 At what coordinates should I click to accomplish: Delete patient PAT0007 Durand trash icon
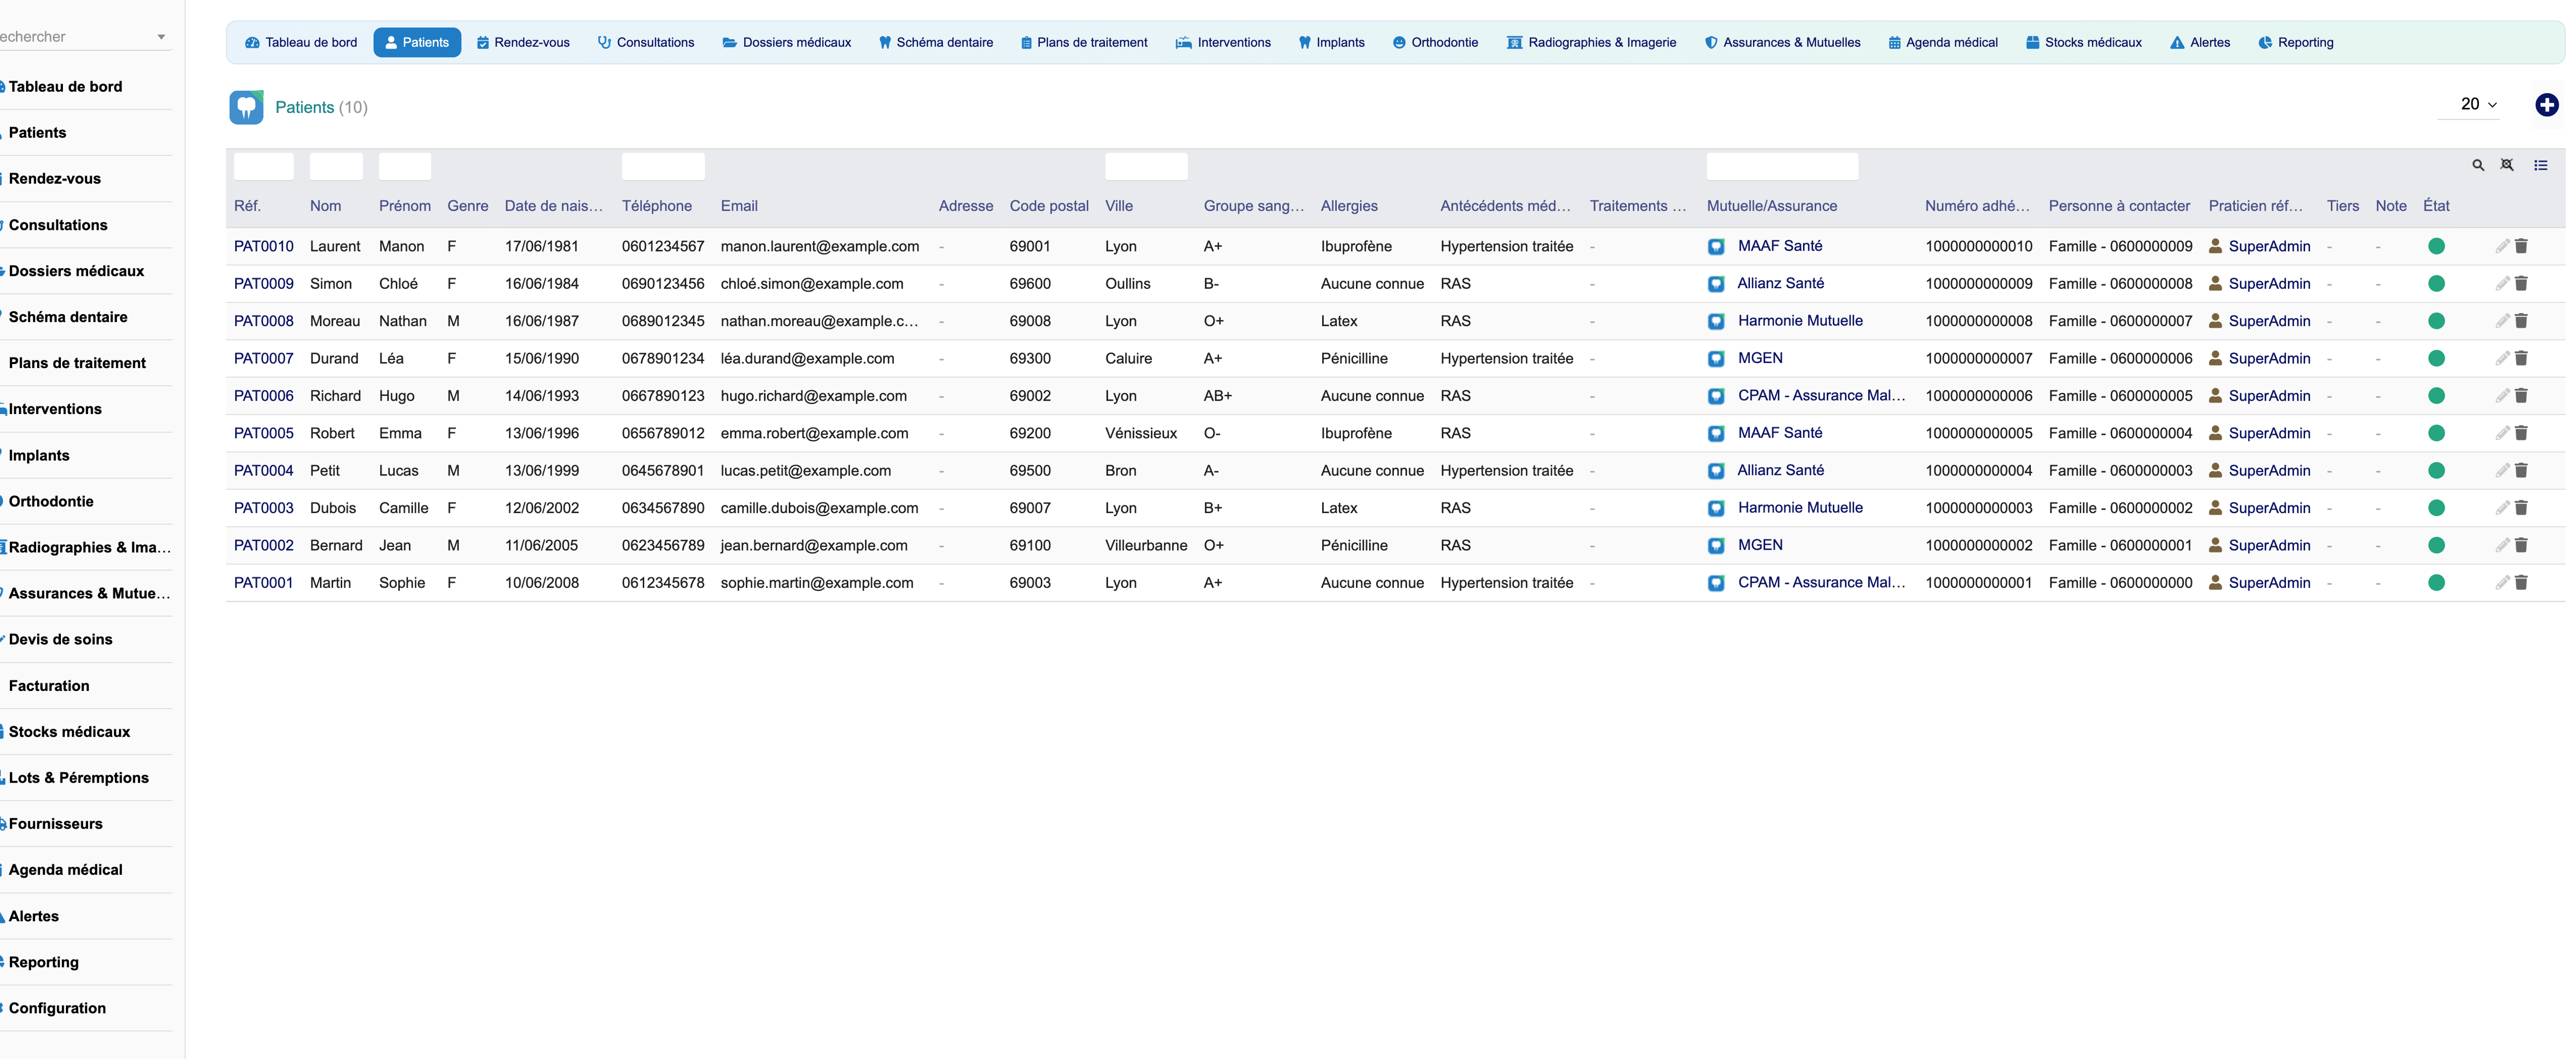tap(2521, 358)
